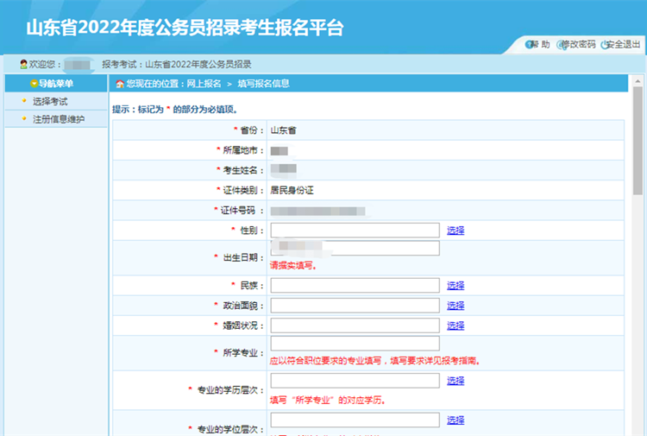Open 注册信息维护 in the navigation menu
The height and width of the screenshot is (436, 647).
(59, 119)
